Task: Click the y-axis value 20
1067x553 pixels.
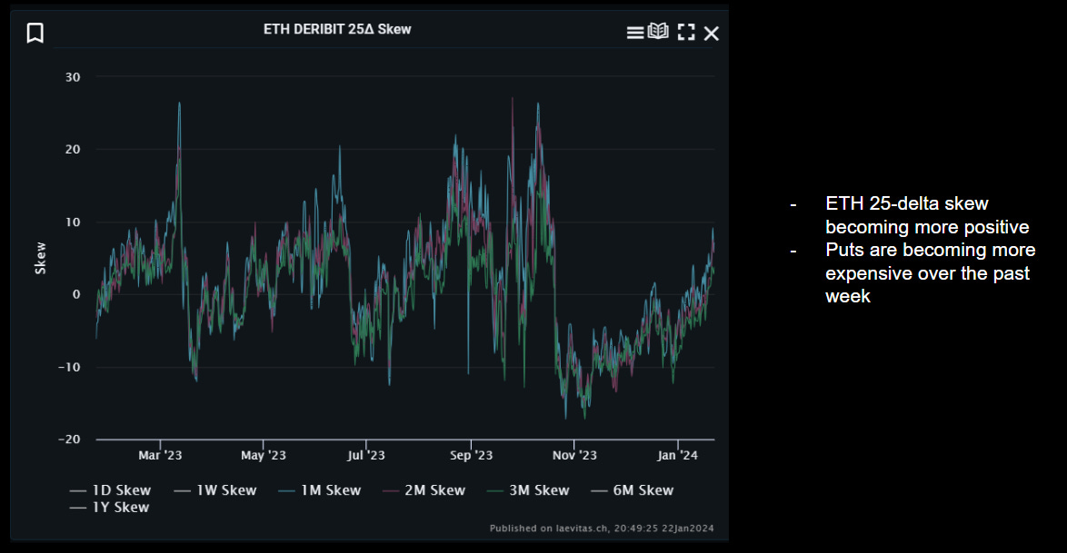Action: [73, 150]
